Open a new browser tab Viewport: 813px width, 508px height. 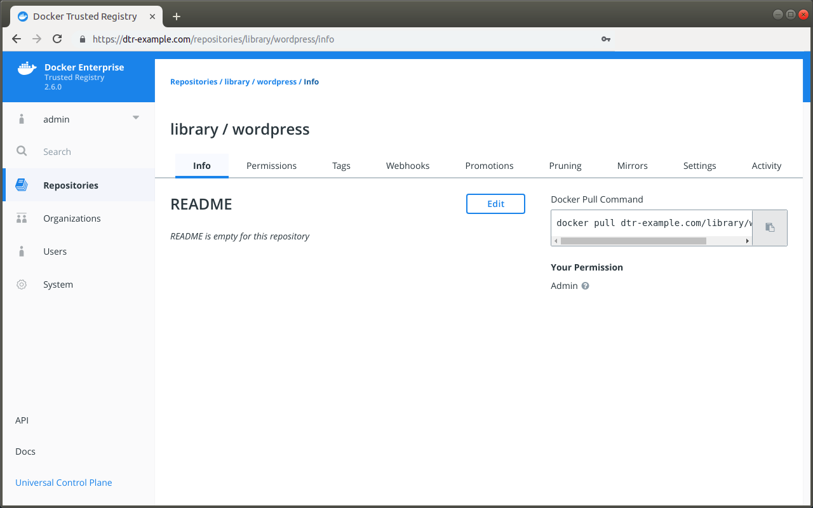click(x=177, y=17)
